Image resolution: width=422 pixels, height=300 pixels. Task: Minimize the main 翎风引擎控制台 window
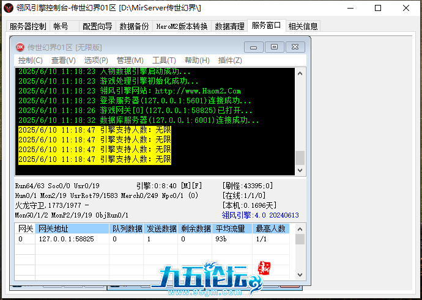[350, 8]
